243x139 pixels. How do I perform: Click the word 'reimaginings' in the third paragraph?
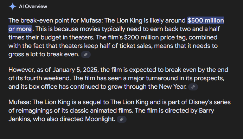[x=34, y=111]
